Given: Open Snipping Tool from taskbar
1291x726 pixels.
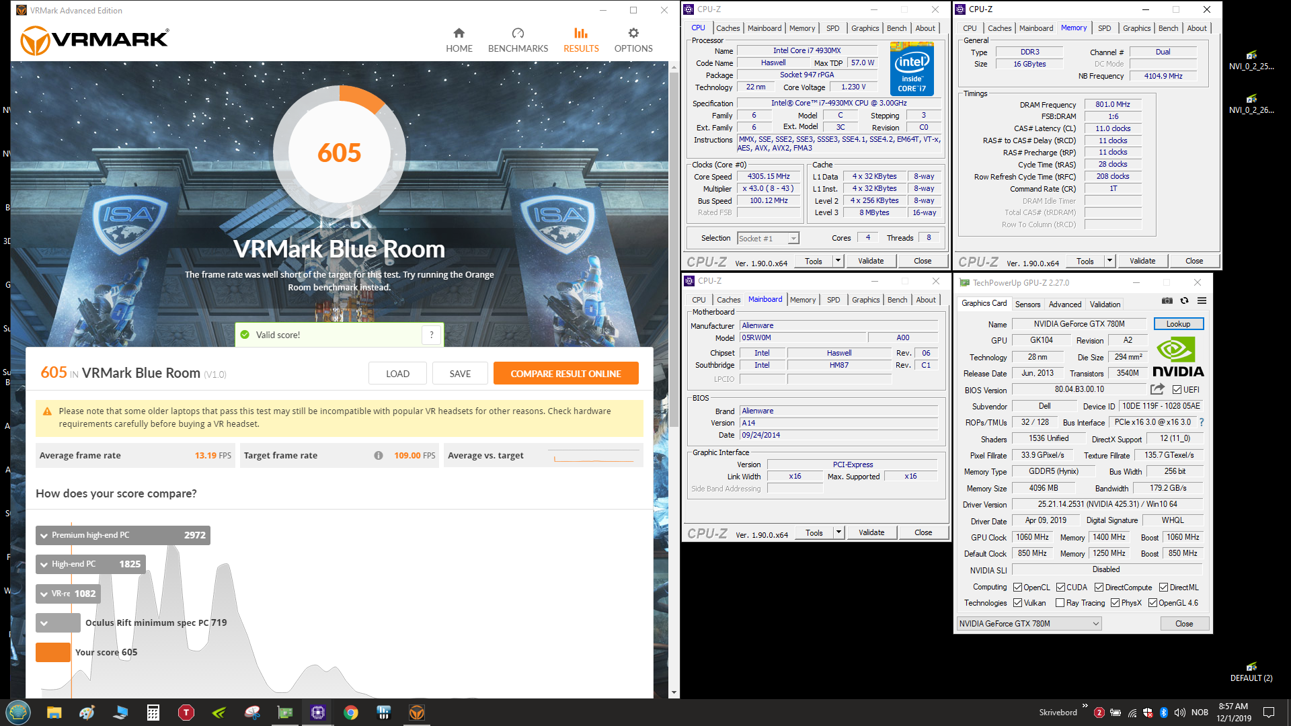Looking at the screenshot, I should (x=252, y=713).
